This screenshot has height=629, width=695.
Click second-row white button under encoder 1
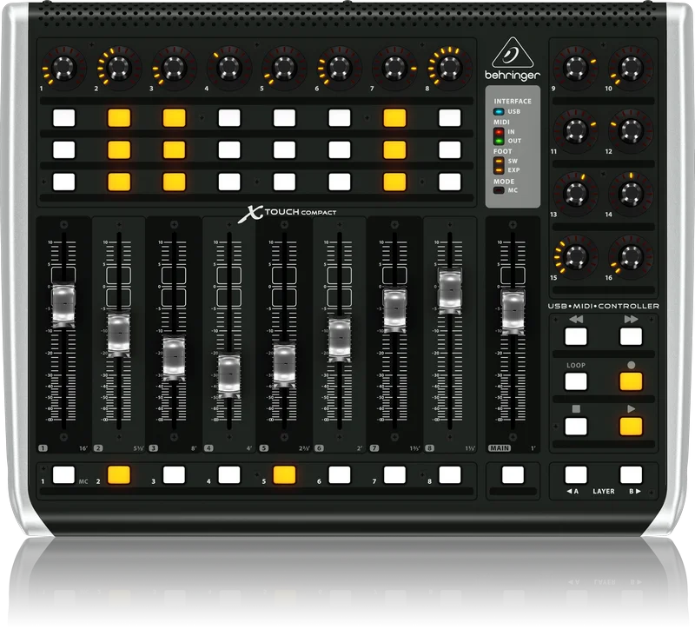[x=63, y=149]
